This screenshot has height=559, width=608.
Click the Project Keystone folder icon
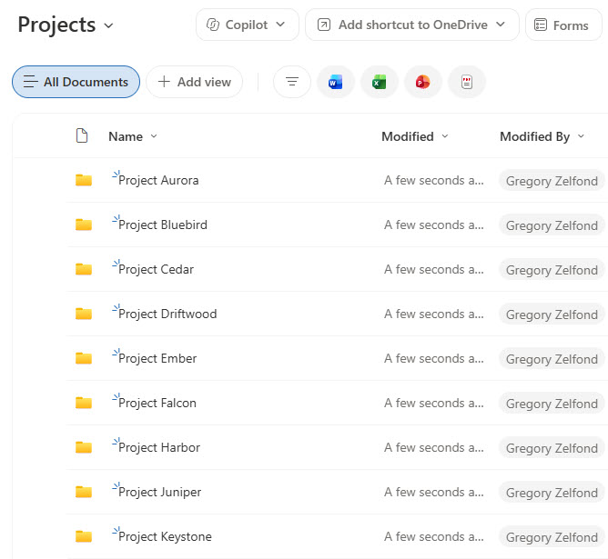pos(84,536)
